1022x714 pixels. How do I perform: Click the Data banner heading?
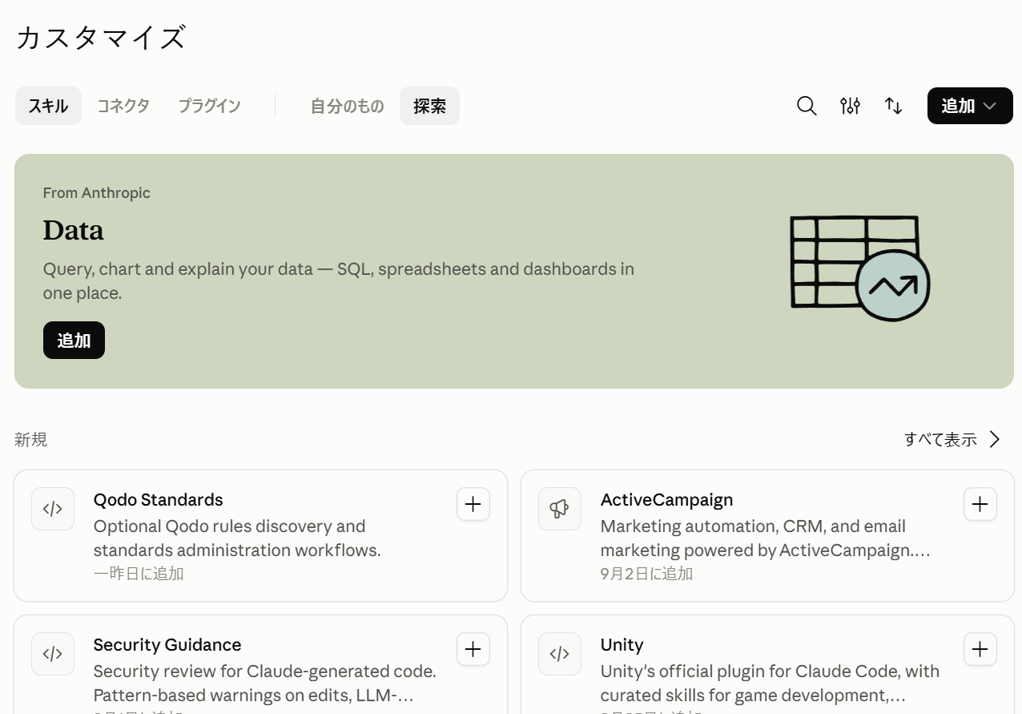[74, 231]
